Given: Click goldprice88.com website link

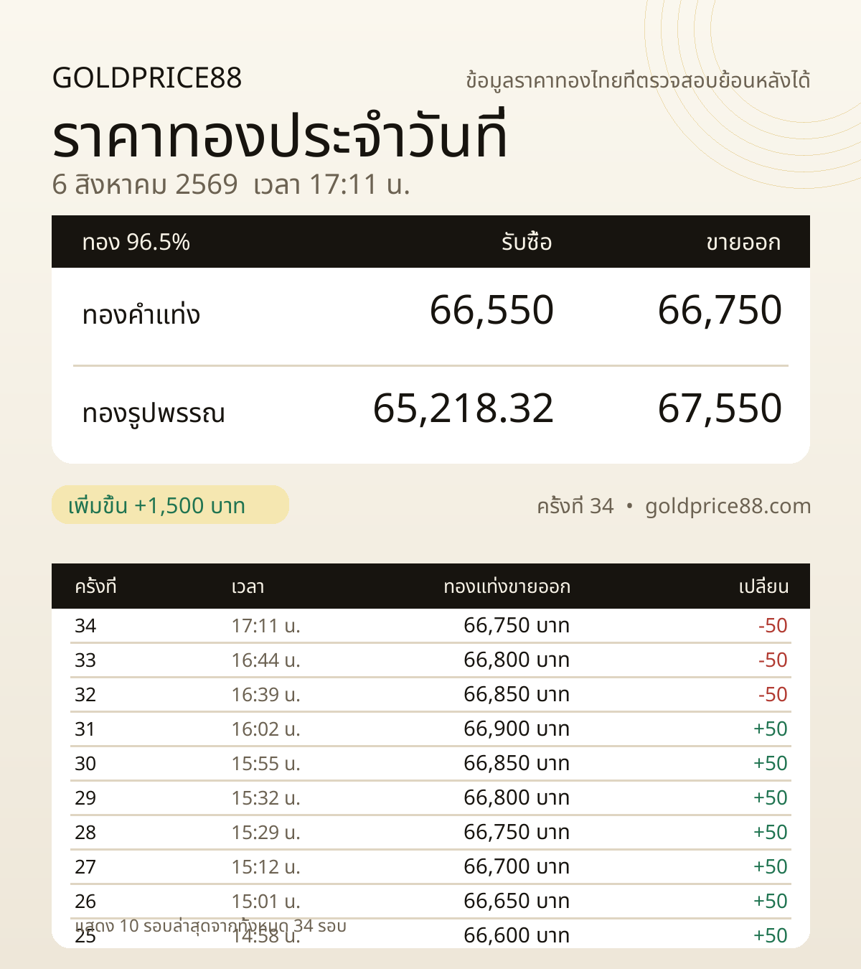Looking at the screenshot, I should 728,506.
